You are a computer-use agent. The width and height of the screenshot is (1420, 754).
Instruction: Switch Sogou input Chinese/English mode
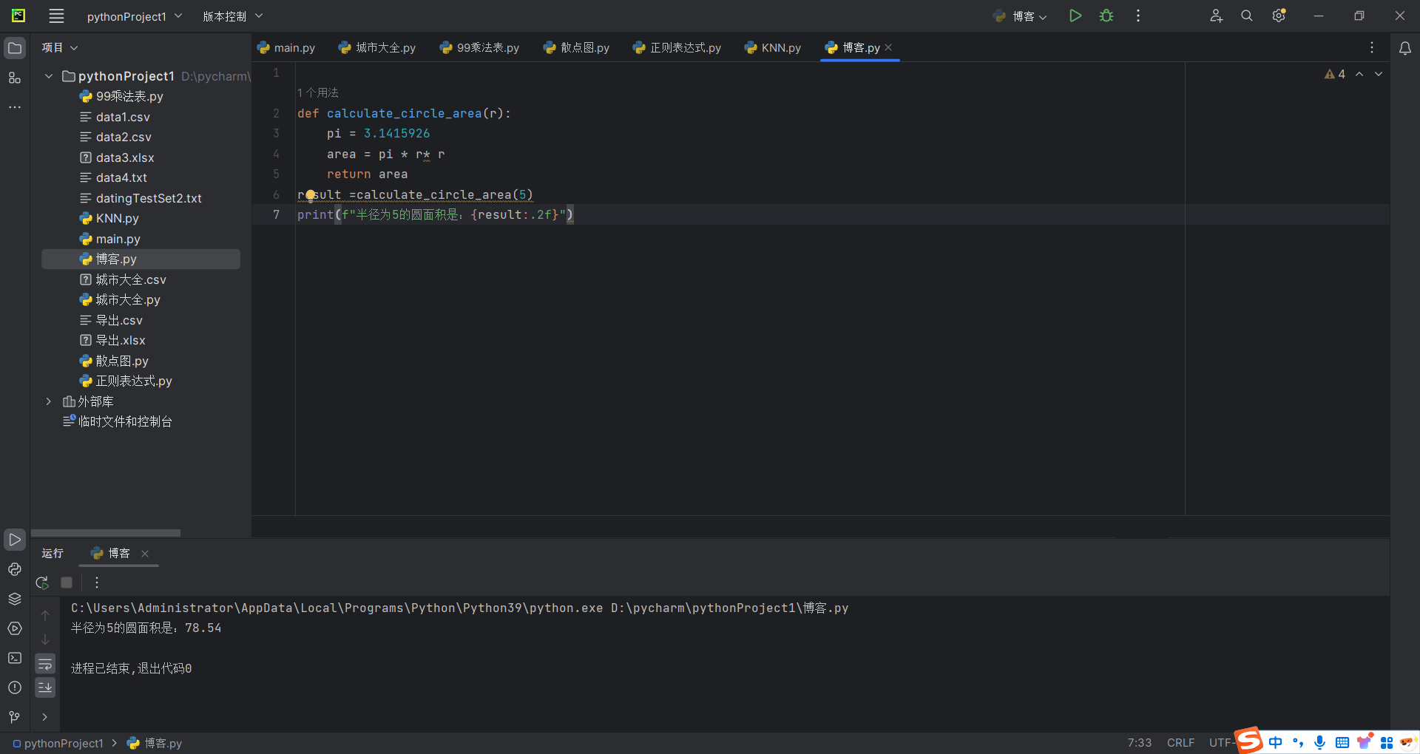tap(1276, 742)
